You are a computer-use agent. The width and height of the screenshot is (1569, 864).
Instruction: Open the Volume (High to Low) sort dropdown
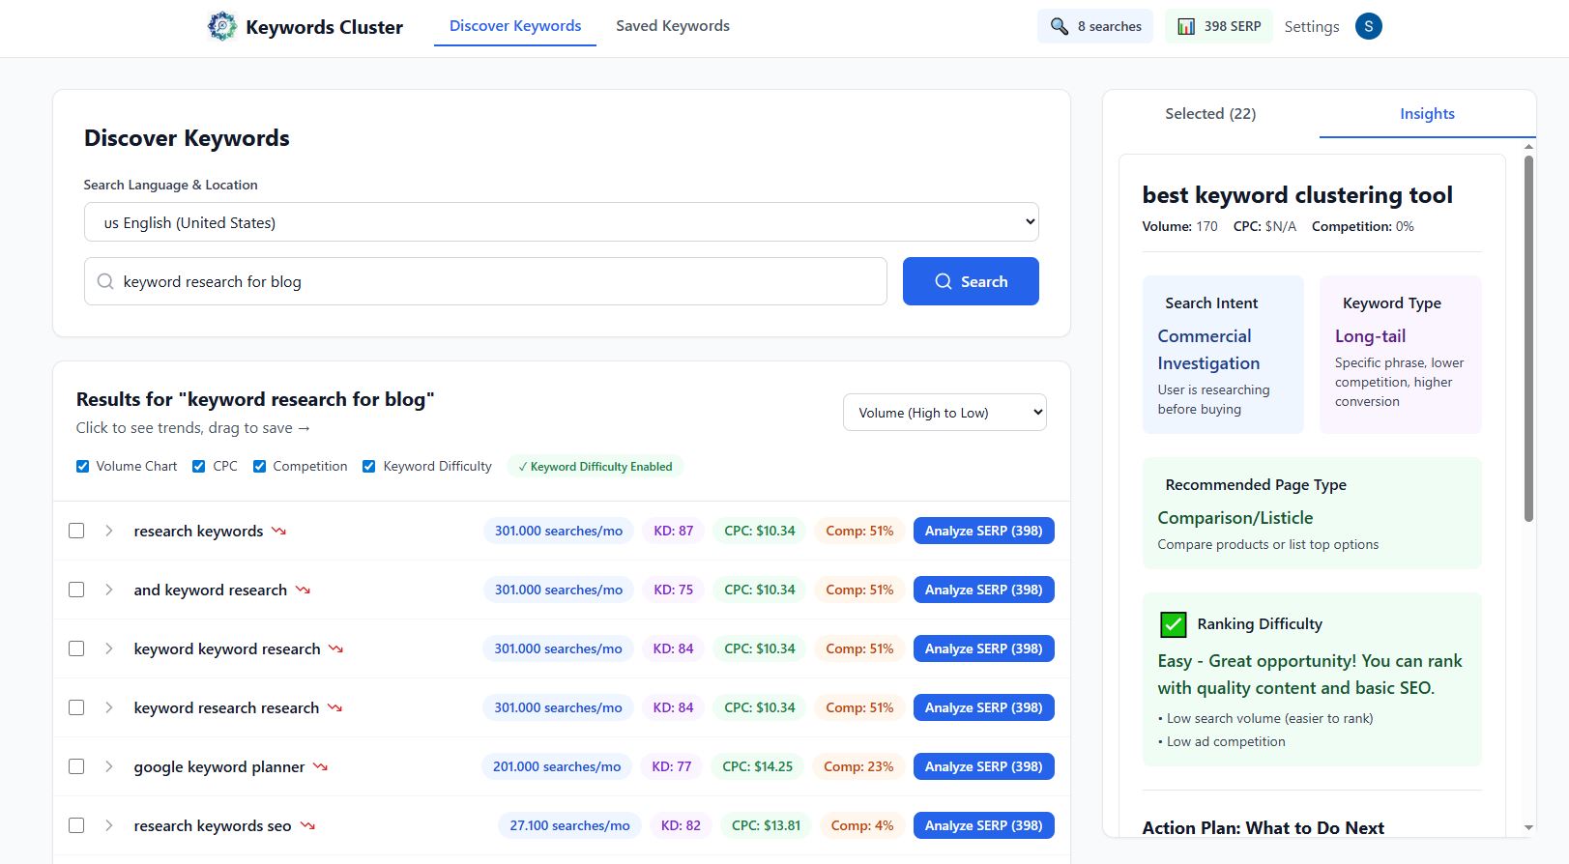coord(944,413)
